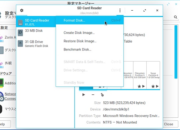The width and height of the screenshot is (180, 130).
Task: Choose Create Disk Image... menu entry
Action: (x=90, y=33)
